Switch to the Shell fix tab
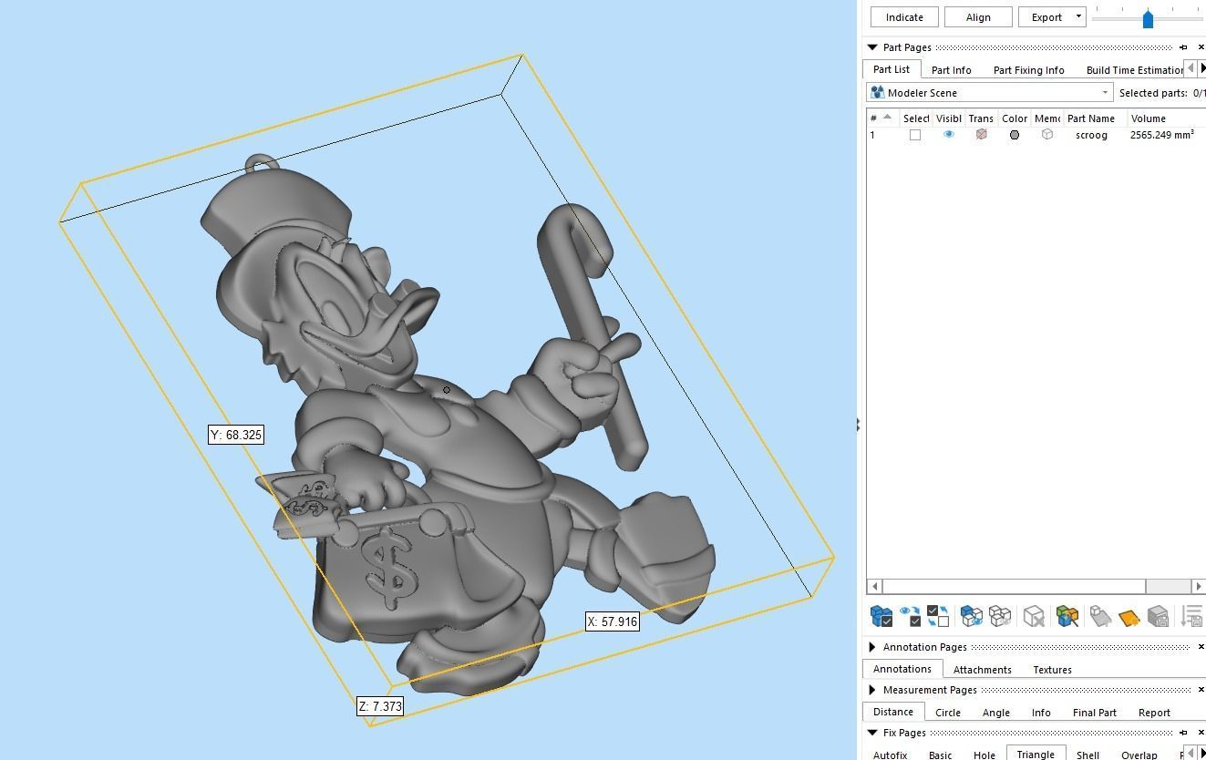 click(x=1087, y=755)
